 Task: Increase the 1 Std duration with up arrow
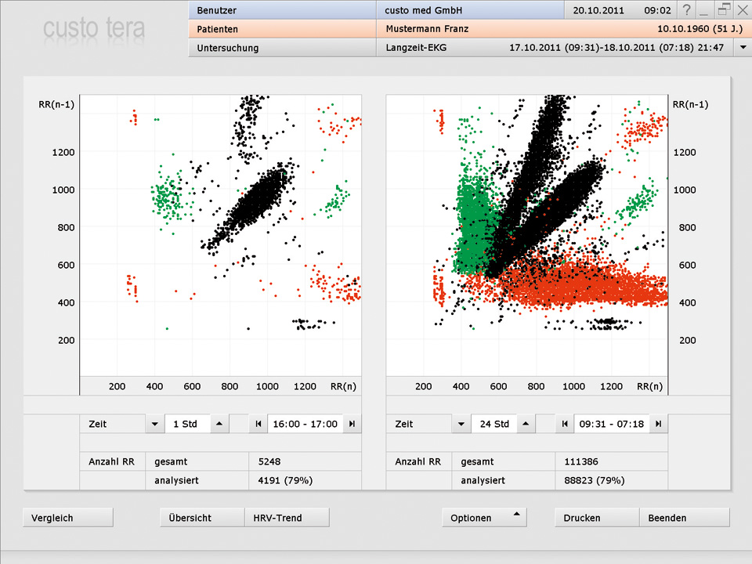click(219, 424)
